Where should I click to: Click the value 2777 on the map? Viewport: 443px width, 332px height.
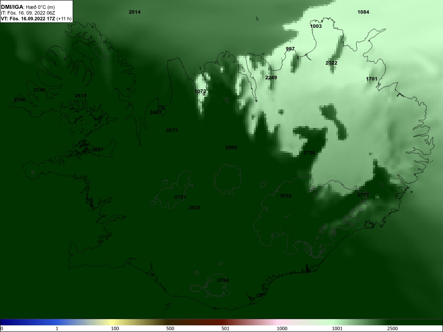pyautogui.click(x=363, y=195)
